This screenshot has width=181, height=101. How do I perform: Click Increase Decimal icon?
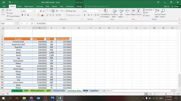tap(95, 15)
